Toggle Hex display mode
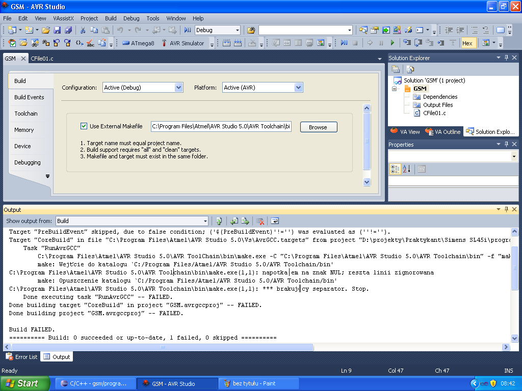 467,43
